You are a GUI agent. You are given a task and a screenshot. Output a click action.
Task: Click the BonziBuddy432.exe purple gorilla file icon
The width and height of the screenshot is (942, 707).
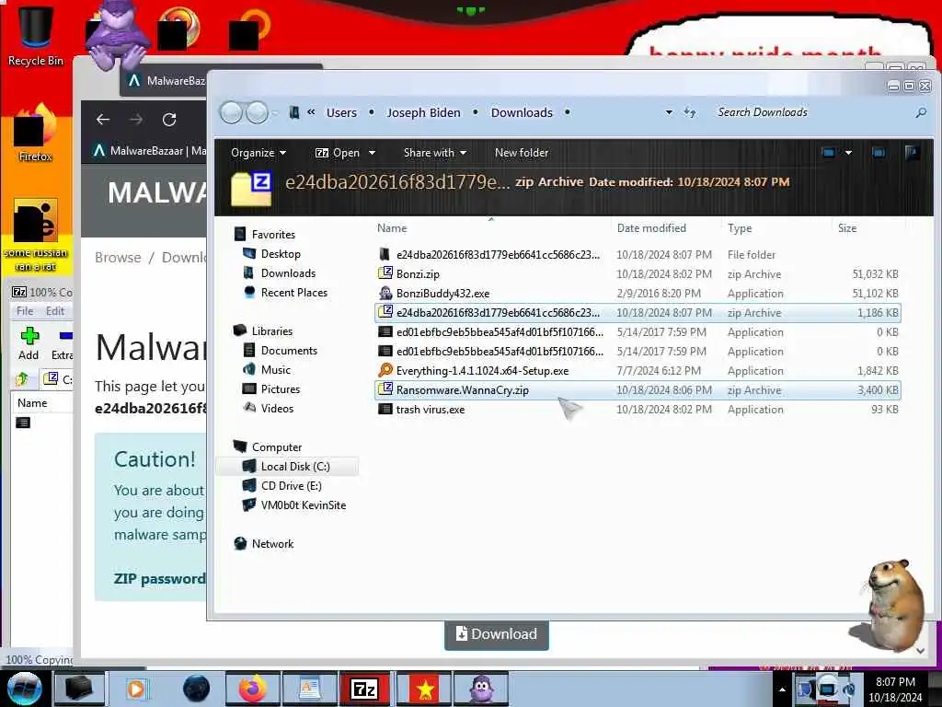385,293
